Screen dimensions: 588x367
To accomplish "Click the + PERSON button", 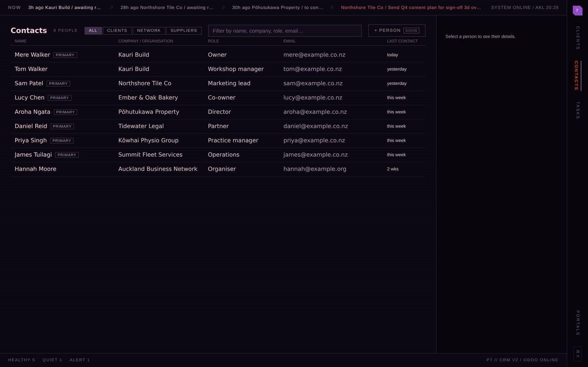I will click(397, 31).
